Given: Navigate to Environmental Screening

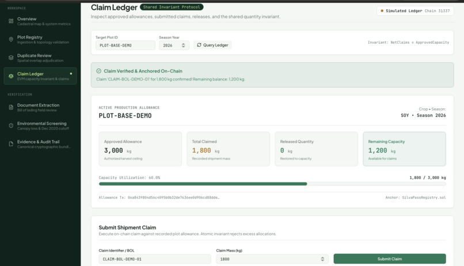Looking at the screenshot, I should point(40,126).
